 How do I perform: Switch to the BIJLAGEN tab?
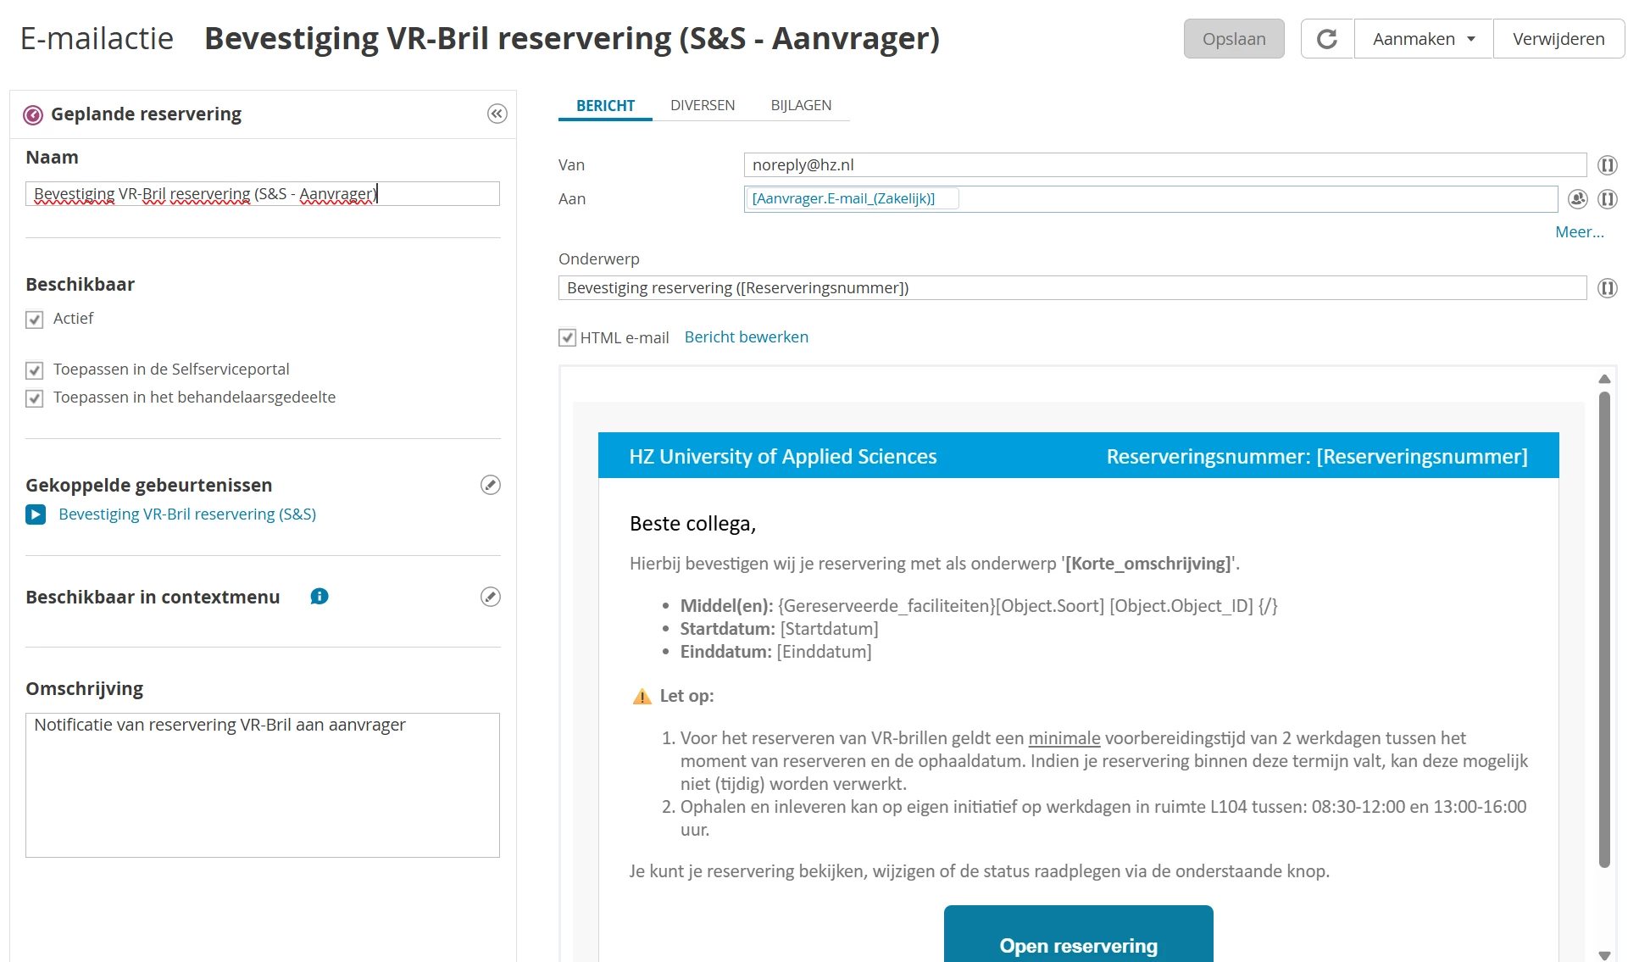[800, 105]
